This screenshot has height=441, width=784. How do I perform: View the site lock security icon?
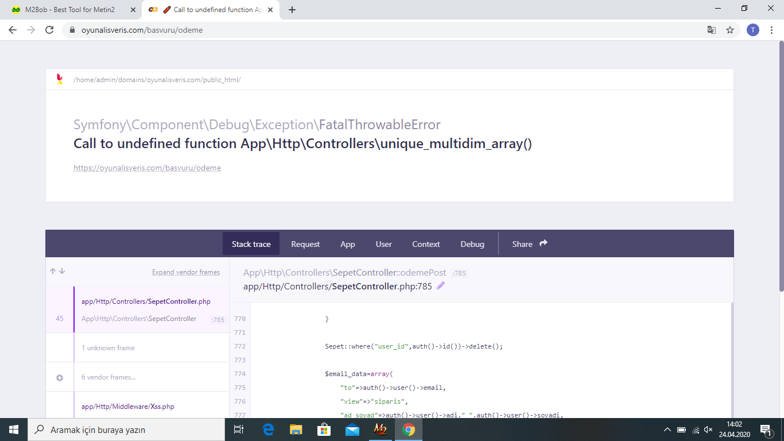(x=72, y=30)
